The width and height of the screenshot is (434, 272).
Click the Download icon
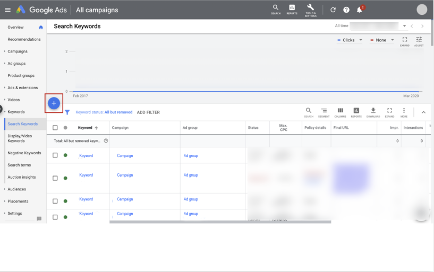(x=373, y=112)
